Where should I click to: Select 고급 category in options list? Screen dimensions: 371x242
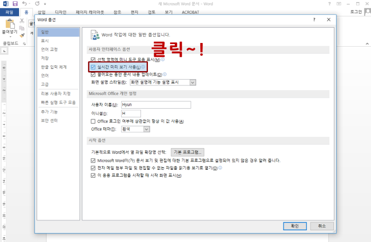pos(58,84)
